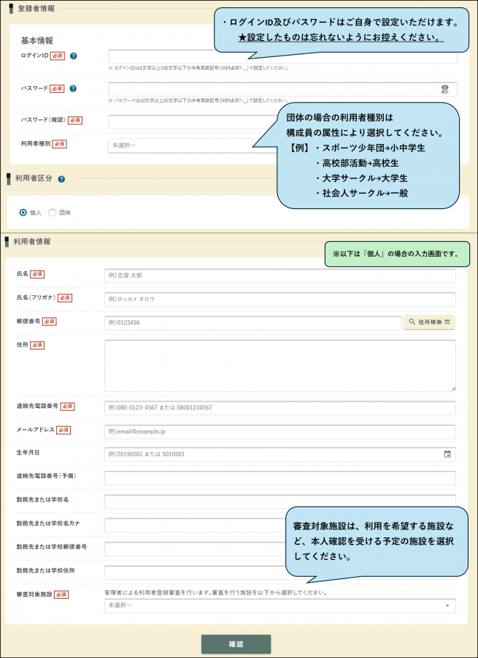Click the 勤務先または学校郵便番号 field
The image size is (478, 658).
click(x=196, y=549)
